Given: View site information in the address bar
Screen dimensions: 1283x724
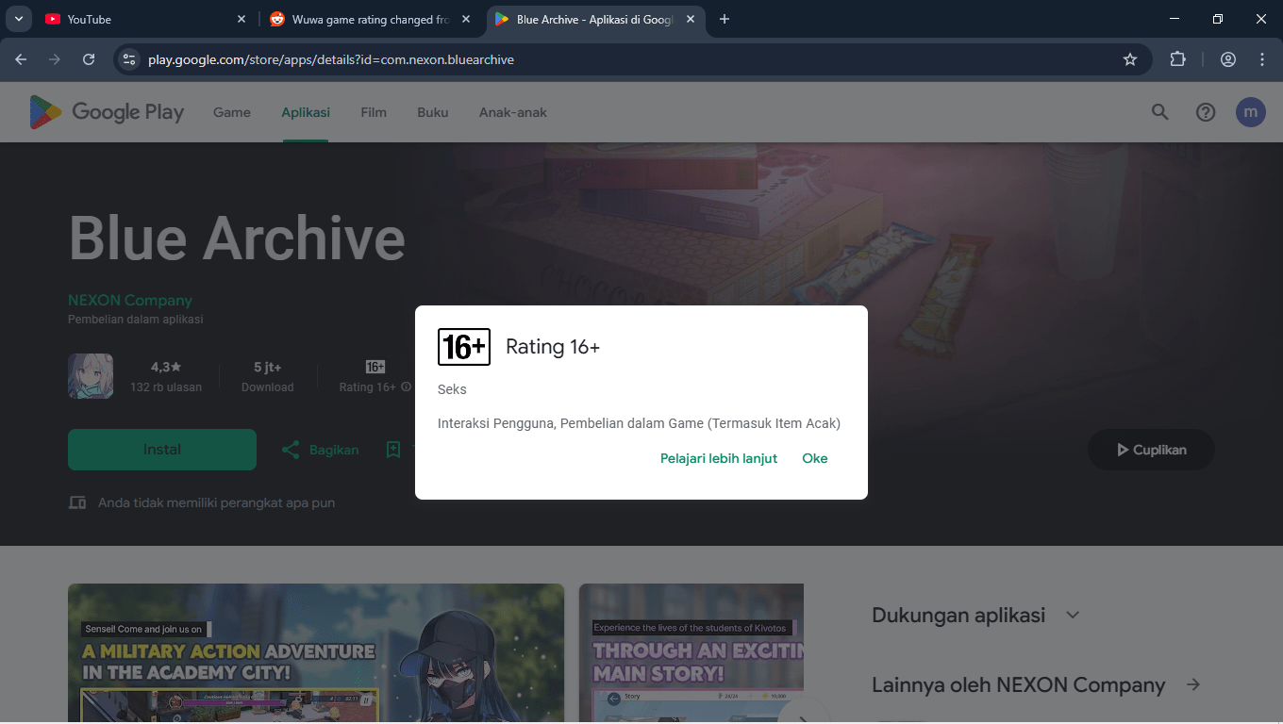Looking at the screenshot, I should pos(130,59).
